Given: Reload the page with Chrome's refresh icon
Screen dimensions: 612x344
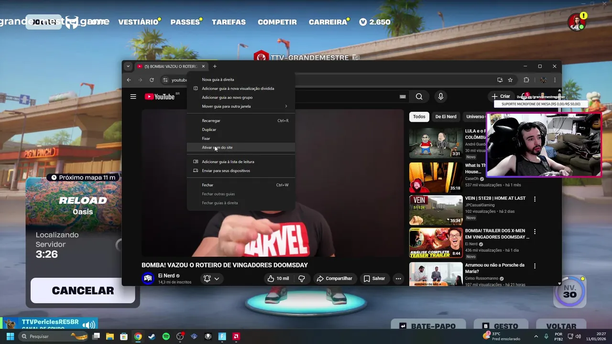Looking at the screenshot, I should click(x=152, y=80).
